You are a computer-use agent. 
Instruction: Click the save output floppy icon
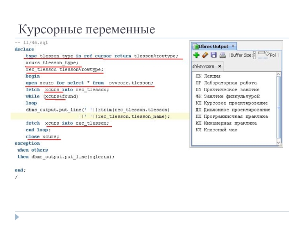click(214, 55)
